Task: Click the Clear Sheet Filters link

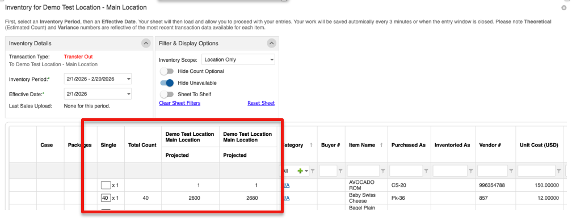Action: [x=180, y=103]
